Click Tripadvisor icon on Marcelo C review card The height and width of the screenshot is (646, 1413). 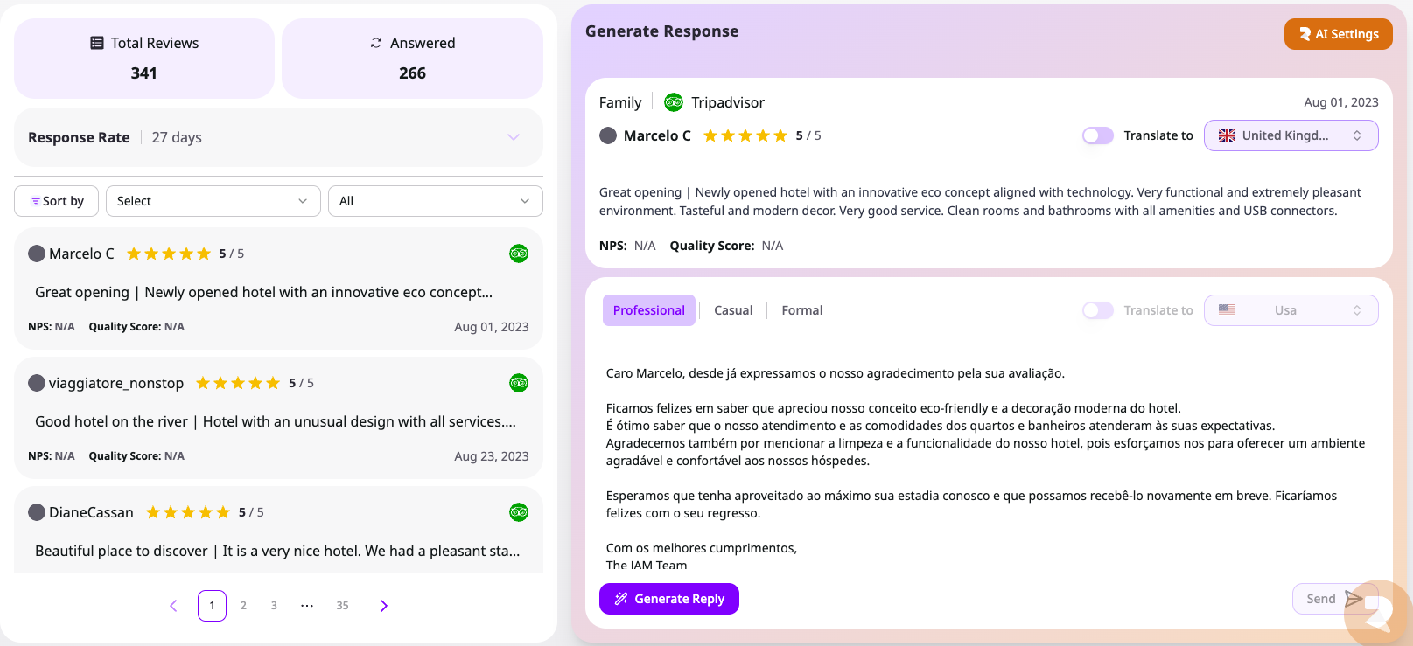coord(519,254)
